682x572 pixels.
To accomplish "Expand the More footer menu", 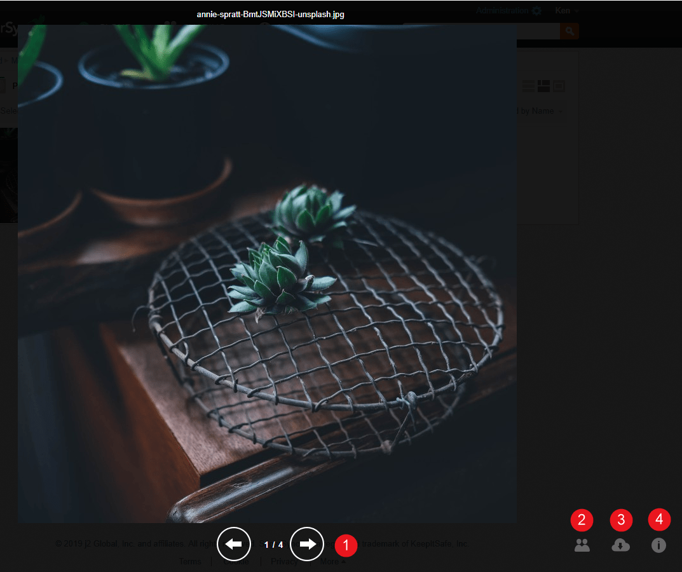I will 332,561.
